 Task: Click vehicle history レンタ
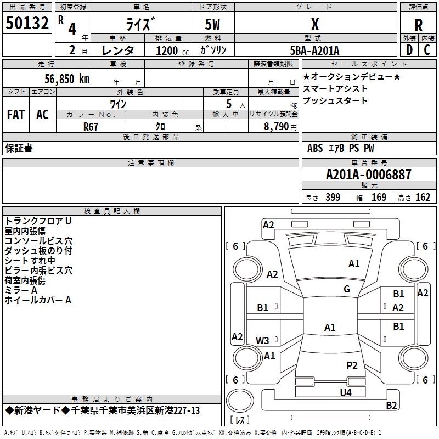tap(118, 50)
